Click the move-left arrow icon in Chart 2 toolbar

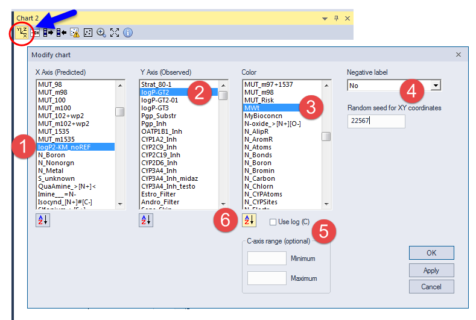62,33
